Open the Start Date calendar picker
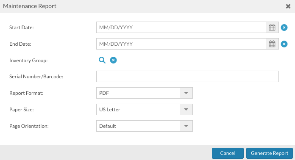 point(272,28)
